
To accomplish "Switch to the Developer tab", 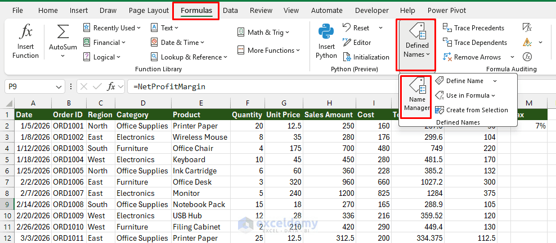I will [x=373, y=11].
